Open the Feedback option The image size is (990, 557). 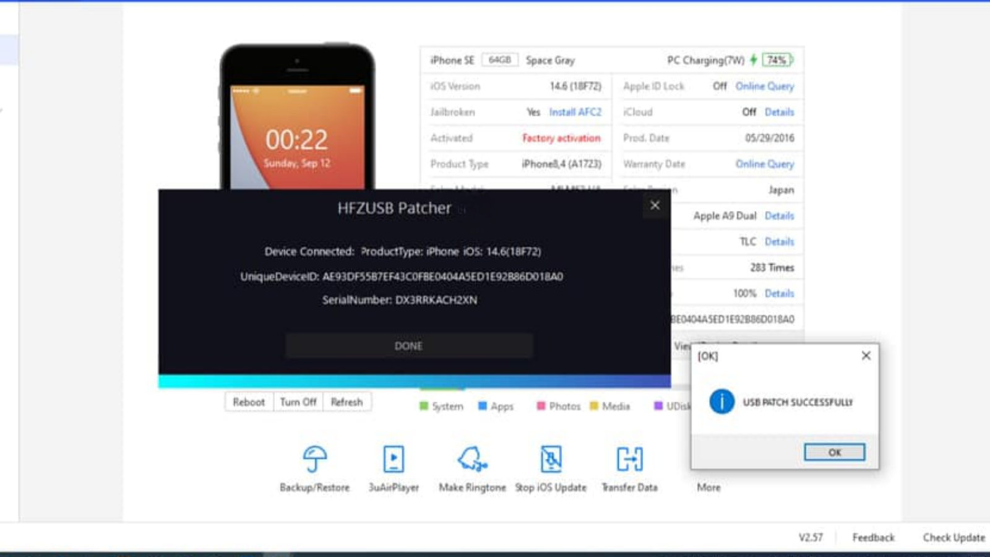click(x=873, y=537)
